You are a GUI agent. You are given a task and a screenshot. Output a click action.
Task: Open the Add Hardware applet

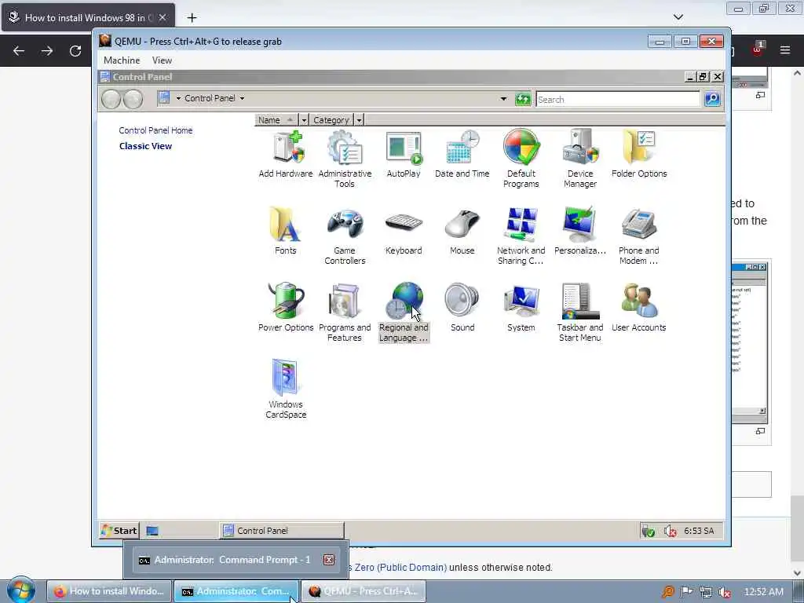[286, 154]
